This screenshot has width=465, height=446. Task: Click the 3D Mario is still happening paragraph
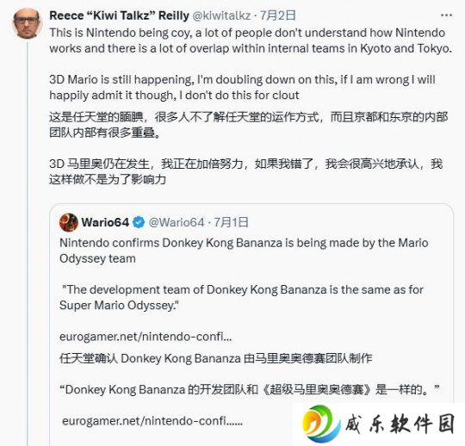(x=242, y=88)
